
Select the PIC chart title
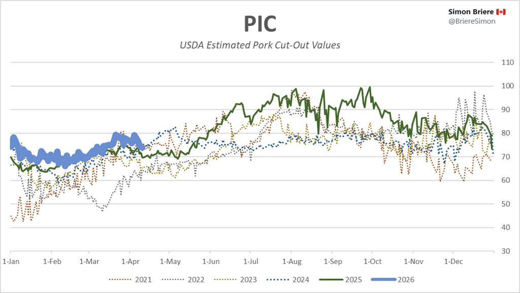click(x=259, y=23)
